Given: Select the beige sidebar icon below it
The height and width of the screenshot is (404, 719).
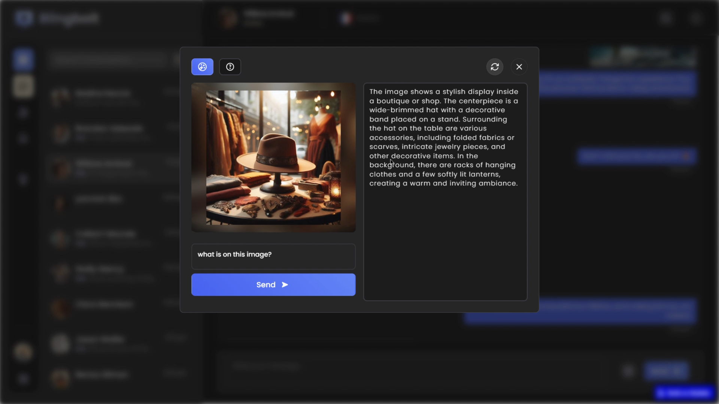Looking at the screenshot, I should (23, 86).
